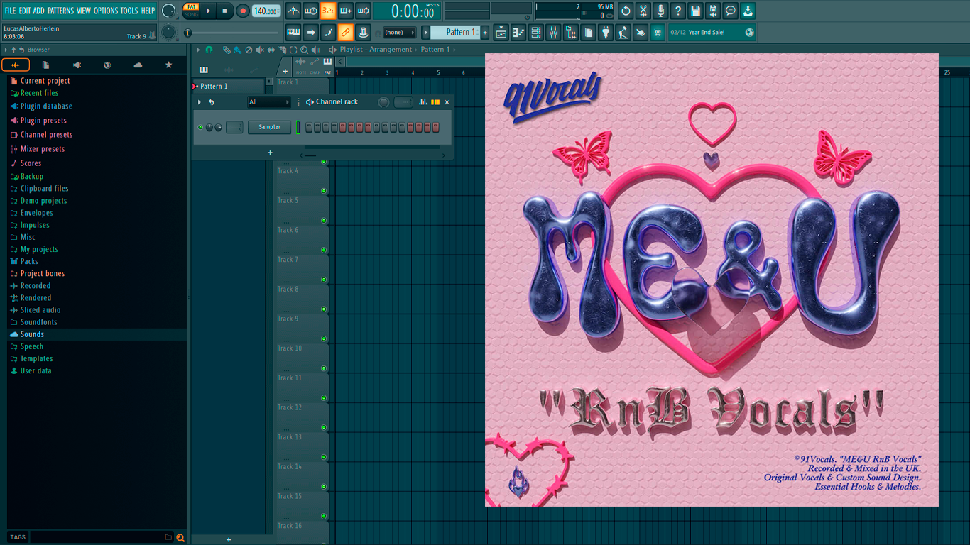Open the Mixer window
Image resolution: width=970 pixels, height=545 pixels.
pyautogui.click(x=553, y=32)
